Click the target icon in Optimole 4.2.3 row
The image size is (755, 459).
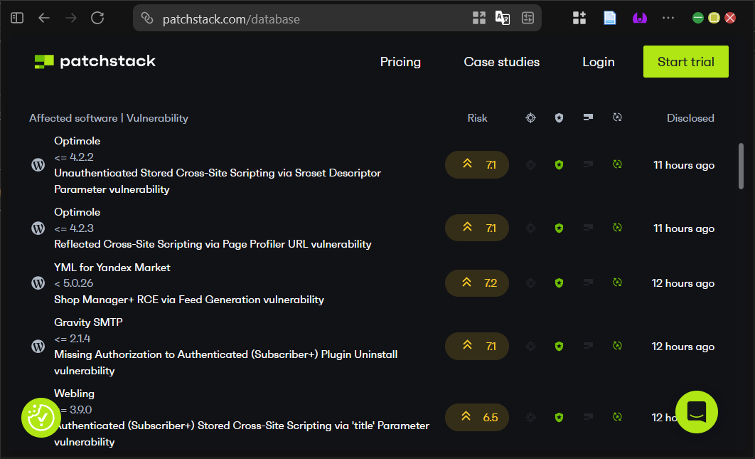(x=530, y=228)
